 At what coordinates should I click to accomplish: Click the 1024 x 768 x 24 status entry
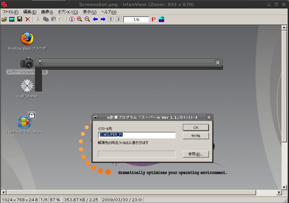pyautogui.click(x=20, y=200)
